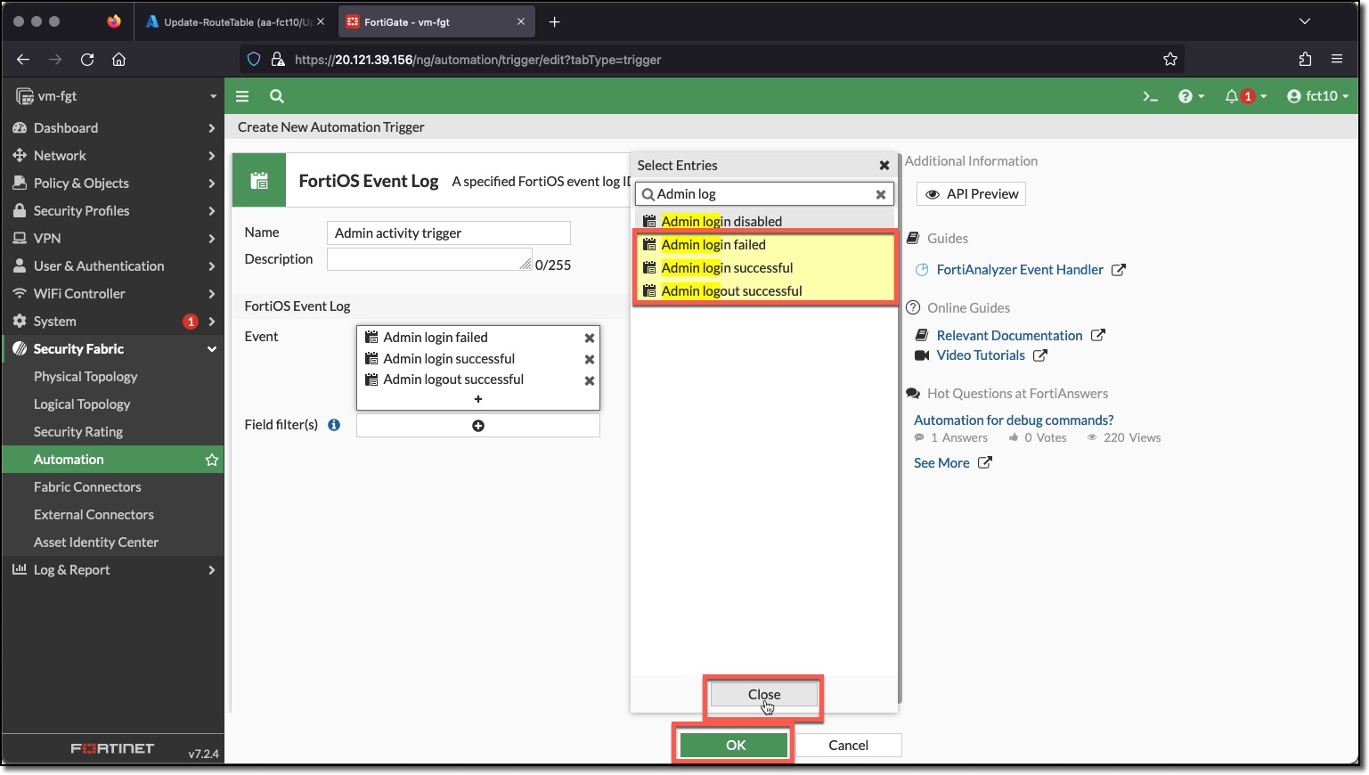Viewport: 1369px width, 775px height.
Task: Click the Name input field
Action: click(x=448, y=233)
